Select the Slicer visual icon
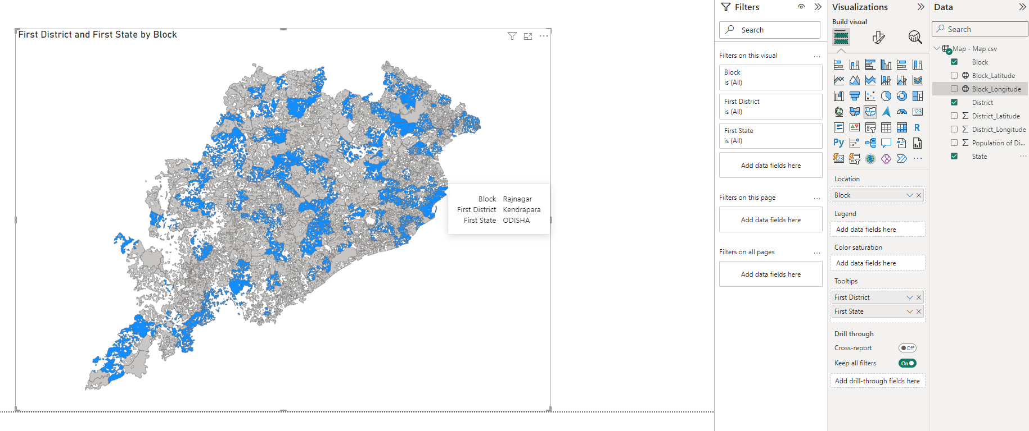 pos(870,127)
